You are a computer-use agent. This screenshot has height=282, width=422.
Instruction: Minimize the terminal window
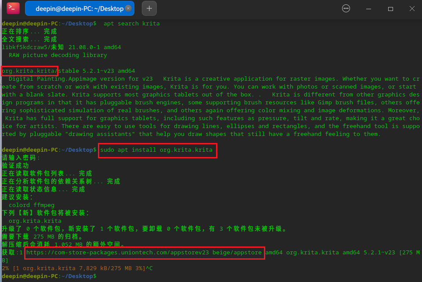click(368, 9)
